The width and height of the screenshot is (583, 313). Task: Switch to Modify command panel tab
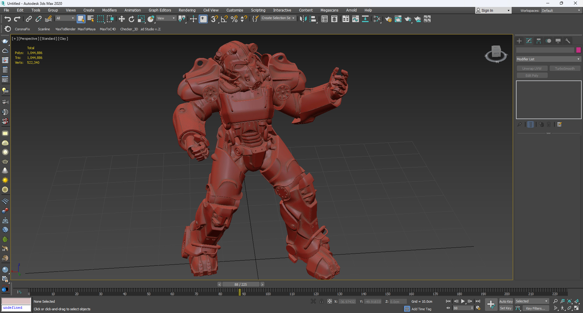[529, 41]
